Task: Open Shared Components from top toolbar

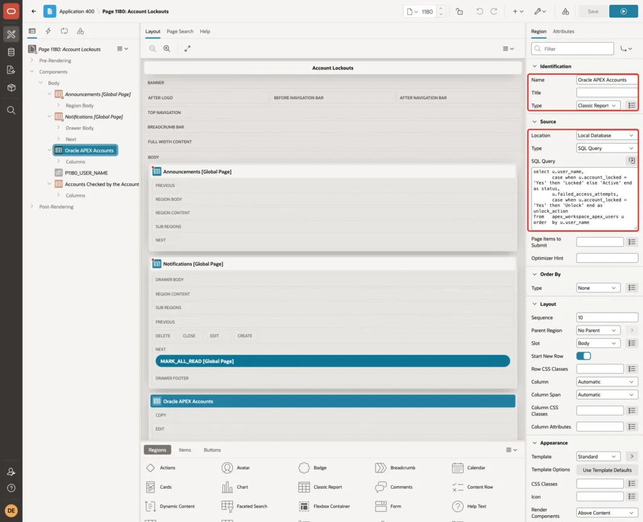Action: [565, 11]
